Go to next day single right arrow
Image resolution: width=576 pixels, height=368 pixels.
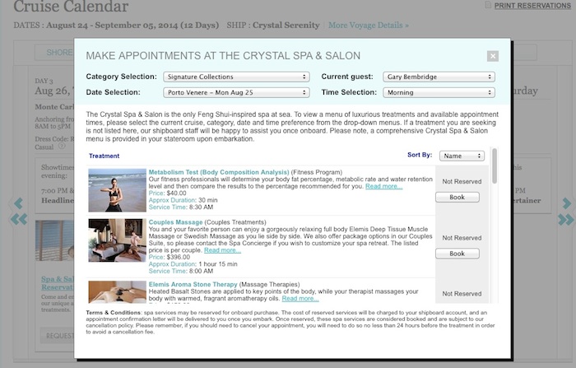pyautogui.click(x=567, y=203)
